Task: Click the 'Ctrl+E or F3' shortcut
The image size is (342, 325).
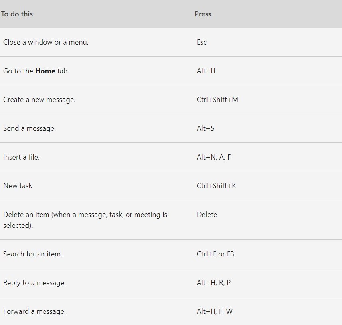Action: (215, 254)
